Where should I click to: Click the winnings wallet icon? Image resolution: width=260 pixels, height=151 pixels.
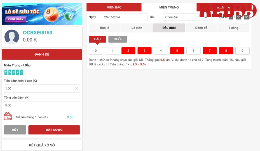point(8,117)
